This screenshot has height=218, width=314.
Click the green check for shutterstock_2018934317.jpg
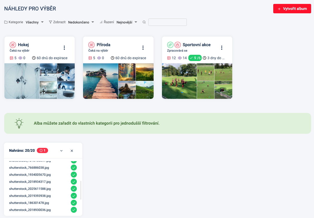[74, 182]
